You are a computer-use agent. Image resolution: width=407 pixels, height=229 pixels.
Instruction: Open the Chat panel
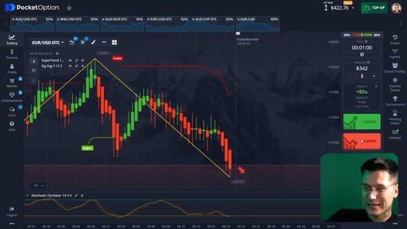[x=12, y=112]
